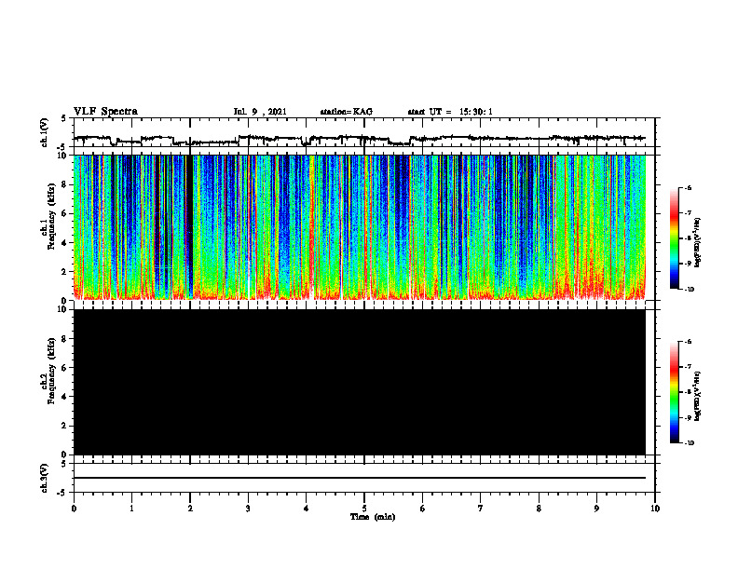Screen dimensions: 738x570
Task: Click the "ch.1(V)" waveform axis label
Action: pos(44,132)
